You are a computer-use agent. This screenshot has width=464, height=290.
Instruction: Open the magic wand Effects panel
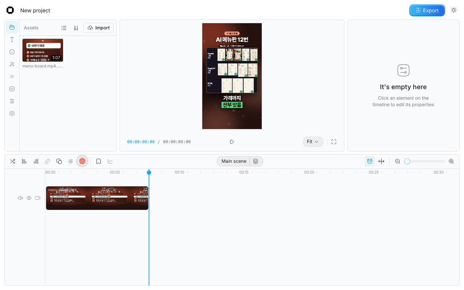coord(12,64)
